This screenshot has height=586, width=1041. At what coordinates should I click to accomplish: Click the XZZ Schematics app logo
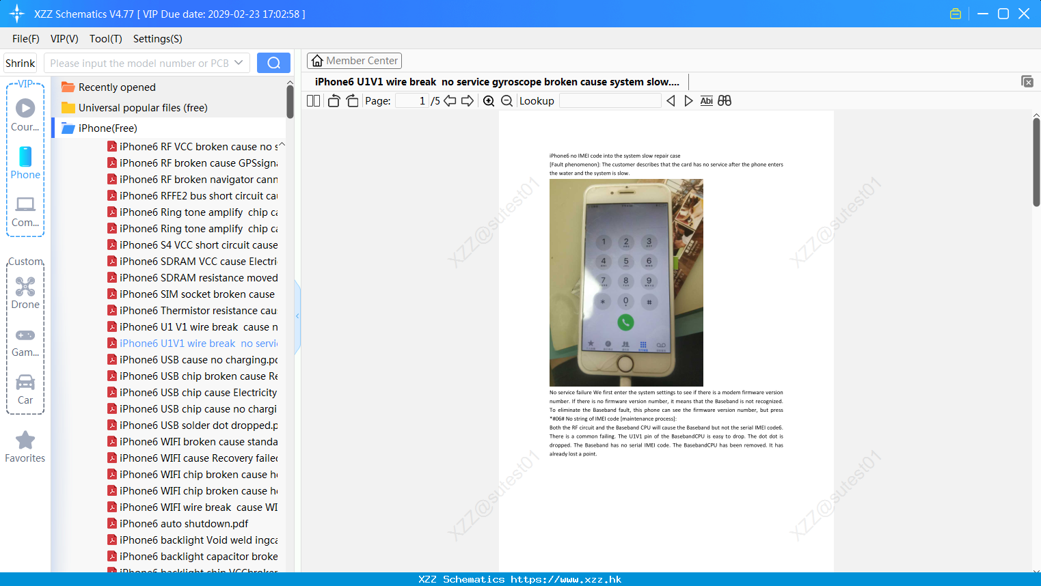(17, 14)
